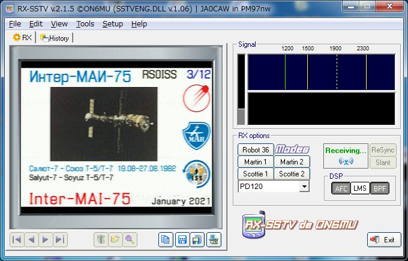The height and width of the screenshot is (261, 408).
Task: Select the Martin 1 mode button
Action: [x=256, y=161]
